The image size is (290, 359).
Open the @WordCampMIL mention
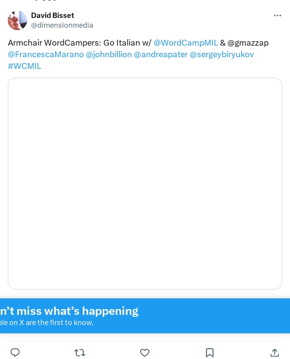pos(186,43)
